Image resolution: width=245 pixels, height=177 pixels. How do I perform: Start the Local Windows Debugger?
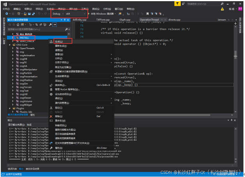point(101,14)
